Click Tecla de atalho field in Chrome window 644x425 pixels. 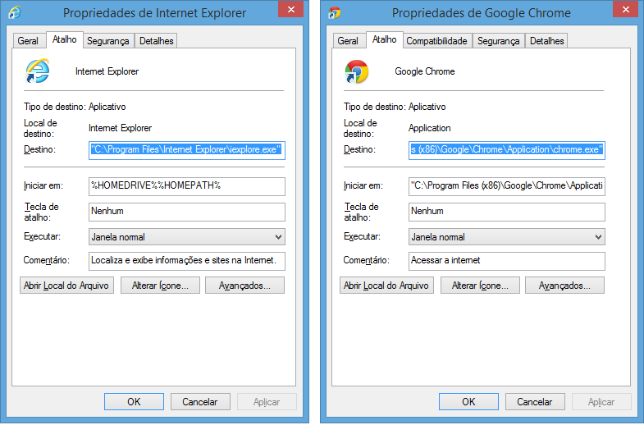507,212
